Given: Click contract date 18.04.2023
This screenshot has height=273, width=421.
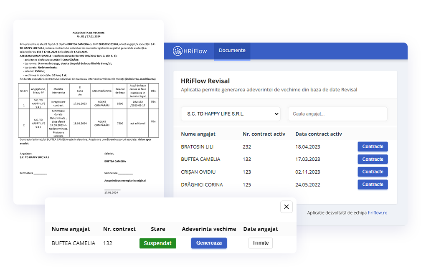Looking at the screenshot, I should [x=308, y=147].
